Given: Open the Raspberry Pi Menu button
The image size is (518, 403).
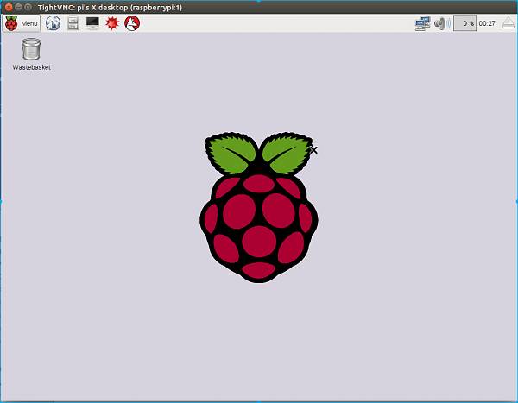Looking at the screenshot, I should (x=22, y=23).
